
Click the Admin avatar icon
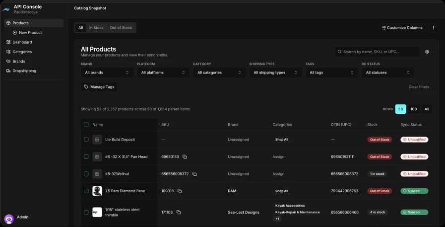point(8,219)
